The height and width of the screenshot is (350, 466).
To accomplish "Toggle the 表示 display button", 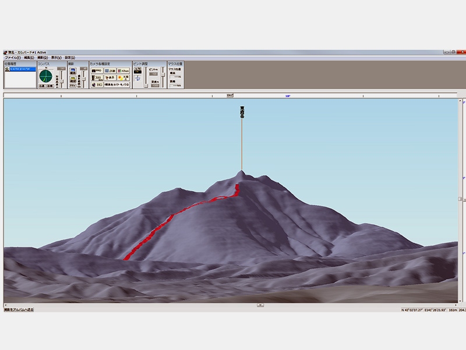I will (x=110, y=77).
